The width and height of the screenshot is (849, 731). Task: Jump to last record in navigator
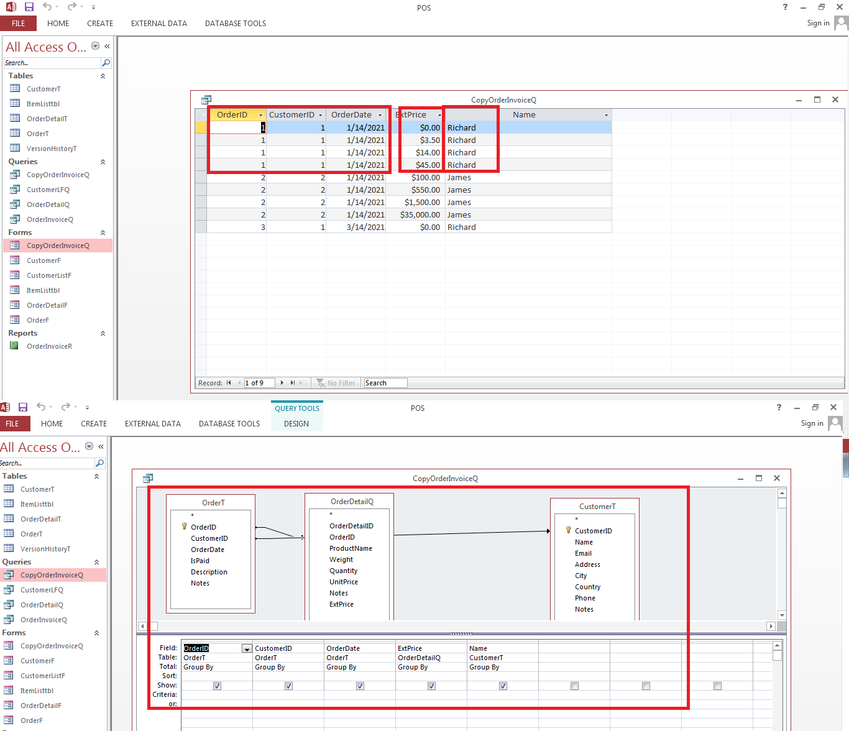tap(292, 383)
